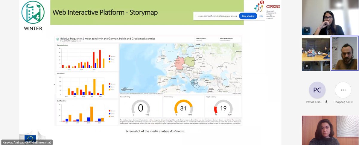Select the top participant video with glasses

point(330,17)
